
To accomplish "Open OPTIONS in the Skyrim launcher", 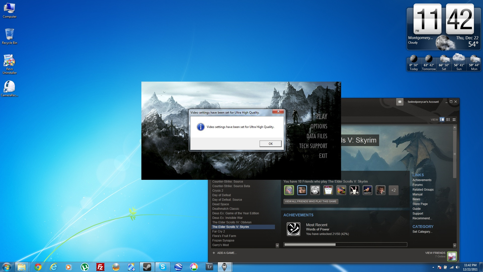I will (x=318, y=126).
